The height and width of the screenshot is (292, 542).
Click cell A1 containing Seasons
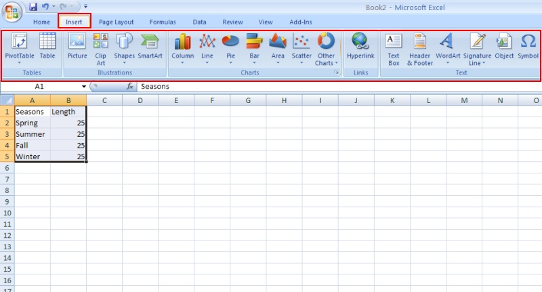click(33, 112)
